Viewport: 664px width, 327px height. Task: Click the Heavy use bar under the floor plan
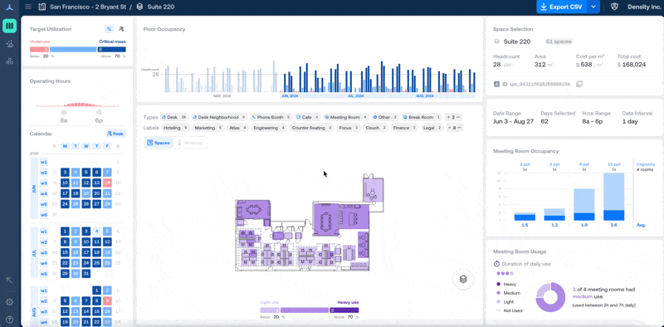tap(344, 310)
